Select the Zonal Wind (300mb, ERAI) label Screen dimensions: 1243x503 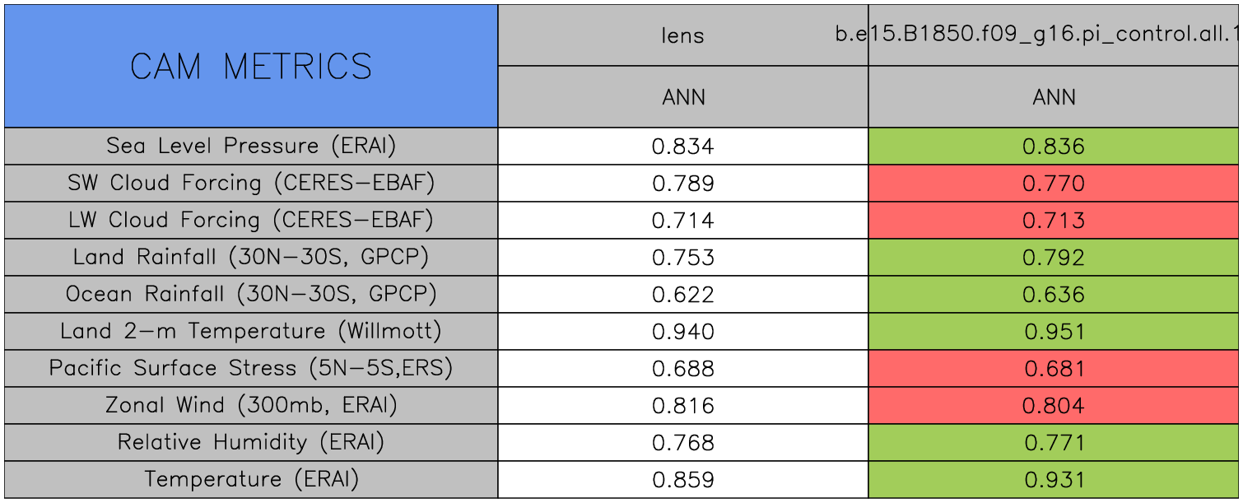point(251,405)
